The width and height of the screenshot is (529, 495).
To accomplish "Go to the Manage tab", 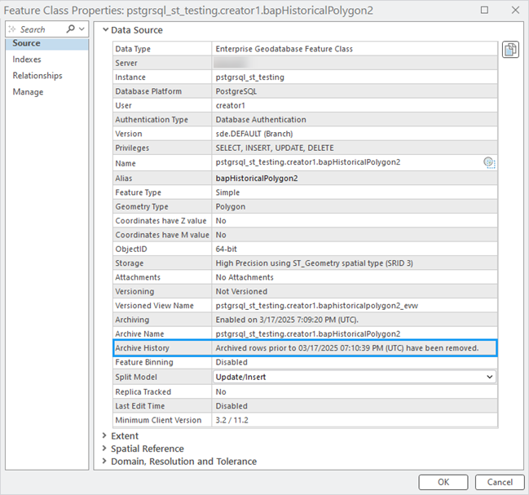I will (x=28, y=92).
